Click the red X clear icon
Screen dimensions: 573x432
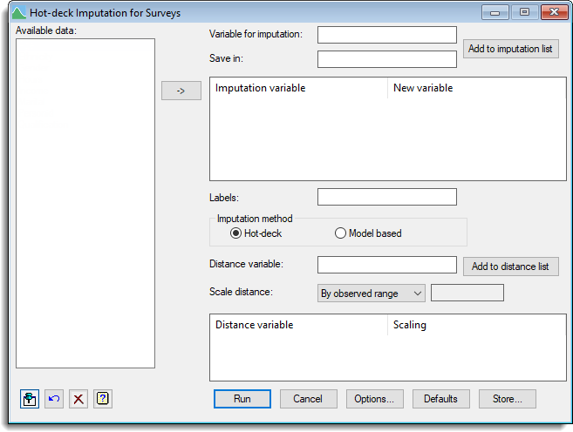click(x=78, y=399)
